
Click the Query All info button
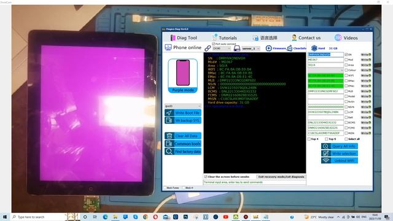(340, 146)
